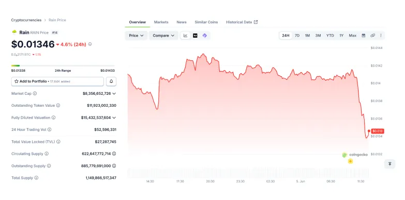Switch to TradingView chart icon
Screen dimensions: 405x200
click(196, 36)
